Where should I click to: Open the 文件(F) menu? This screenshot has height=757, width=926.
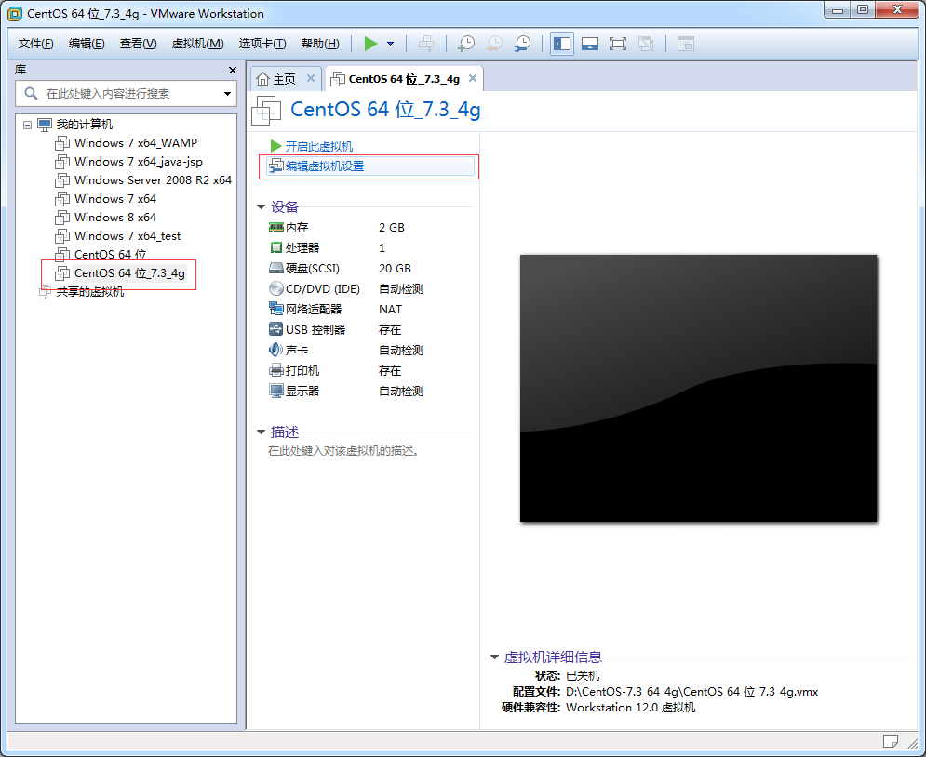click(35, 44)
